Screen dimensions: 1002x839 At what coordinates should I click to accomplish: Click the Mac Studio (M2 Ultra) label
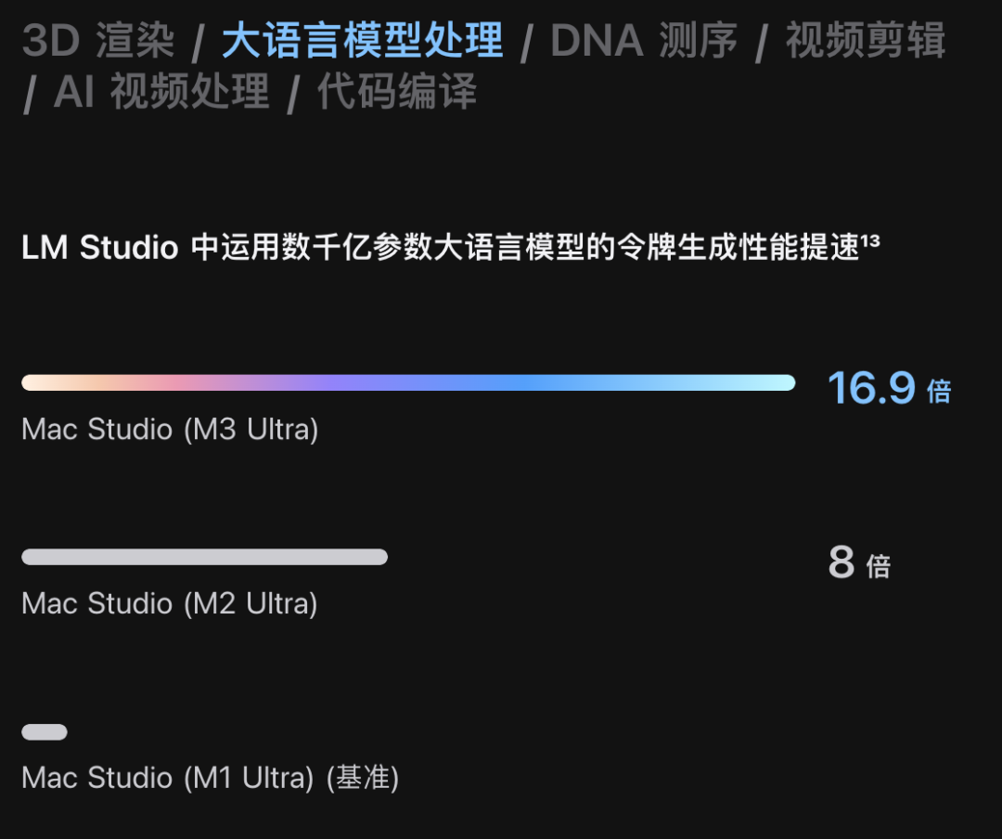pyautogui.click(x=170, y=603)
